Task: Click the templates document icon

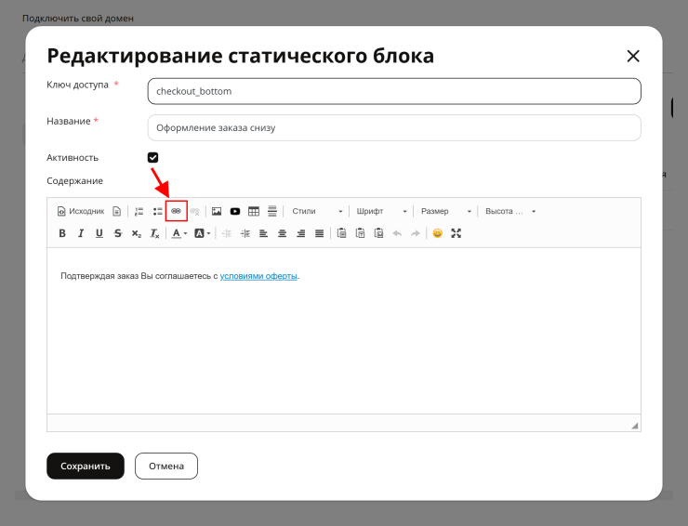Action: [117, 211]
